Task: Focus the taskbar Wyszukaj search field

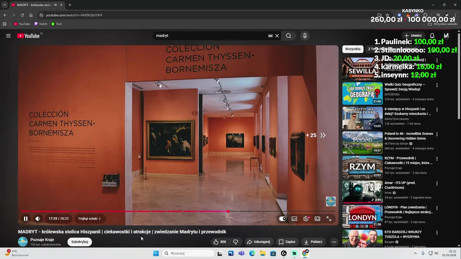Action: pos(188,253)
